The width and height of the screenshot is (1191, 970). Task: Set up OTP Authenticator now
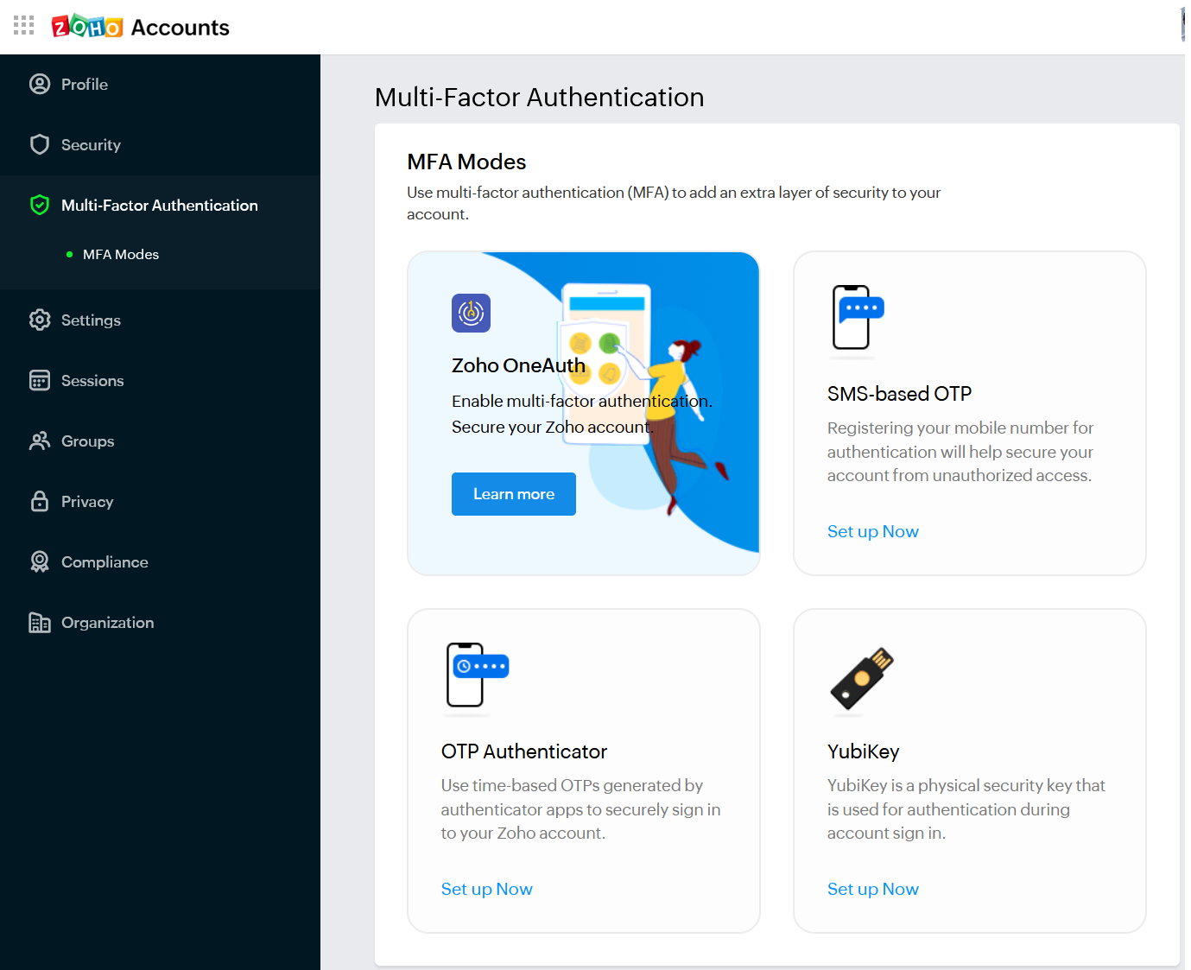coord(487,889)
